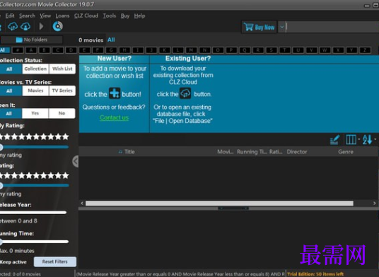This screenshot has width=379, height=277.
Task: Minimize the Movie Collector window
Action: 367,6
